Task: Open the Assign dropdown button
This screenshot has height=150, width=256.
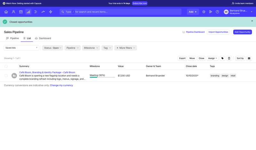Action: [212, 58]
